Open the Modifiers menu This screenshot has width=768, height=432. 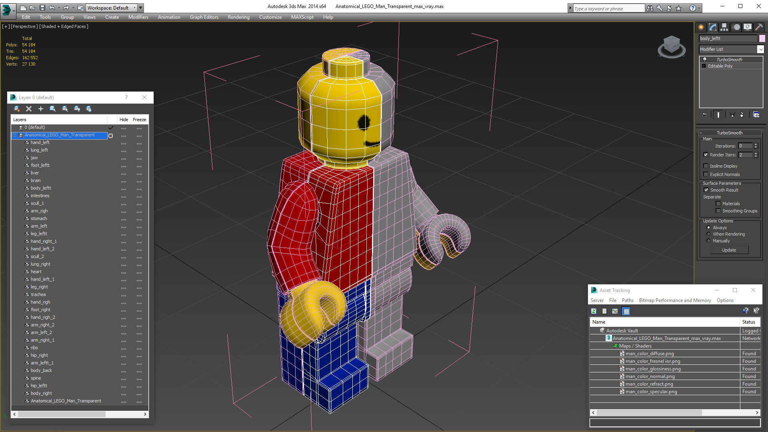click(x=138, y=17)
